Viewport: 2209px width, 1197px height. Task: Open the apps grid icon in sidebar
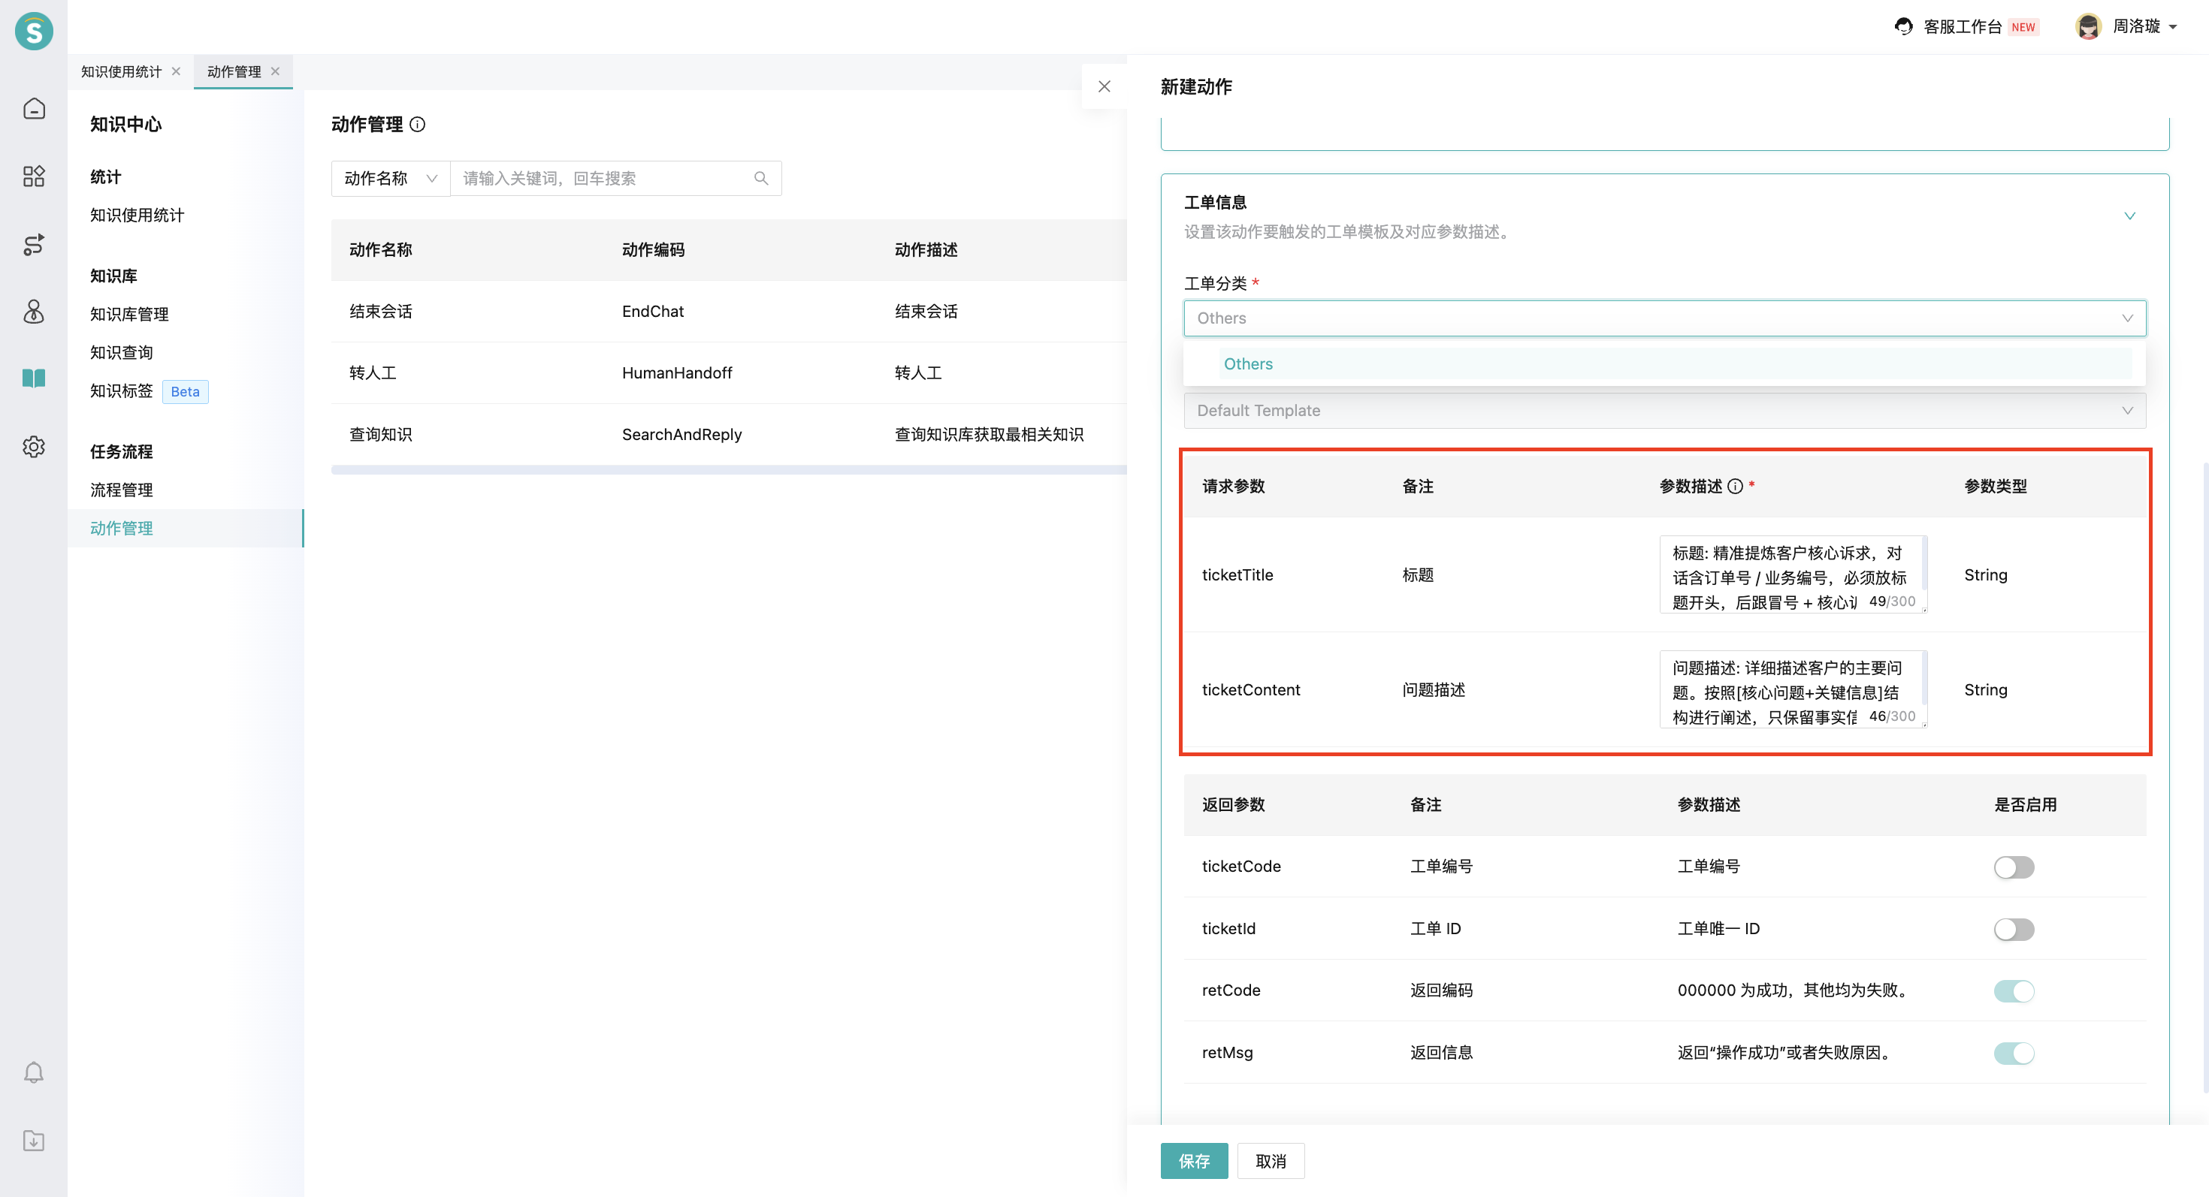click(x=34, y=176)
